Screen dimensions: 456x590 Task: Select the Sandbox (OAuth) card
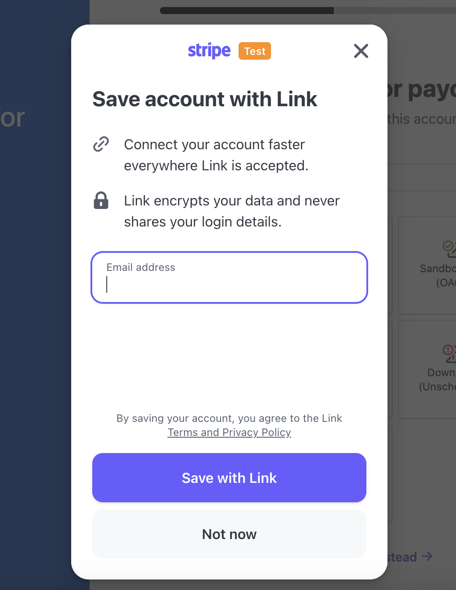[427, 265]
